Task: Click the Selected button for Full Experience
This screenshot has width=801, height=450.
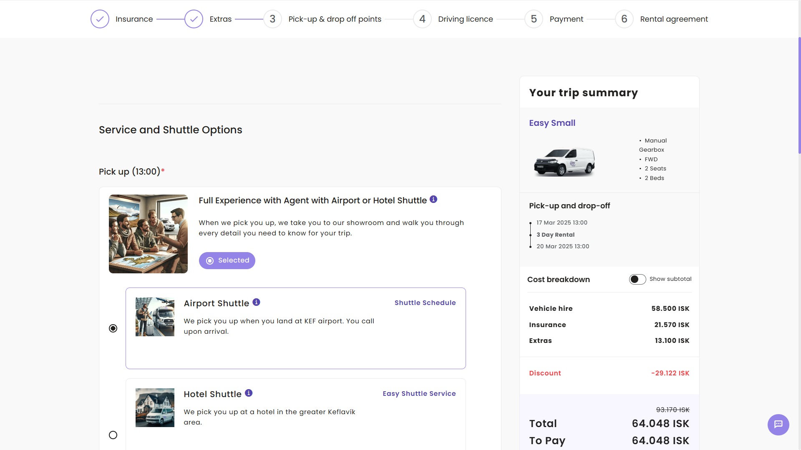Action: click(227, 260)
